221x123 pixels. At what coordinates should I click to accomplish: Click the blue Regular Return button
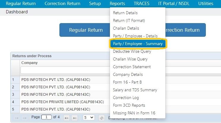[86, 30]
